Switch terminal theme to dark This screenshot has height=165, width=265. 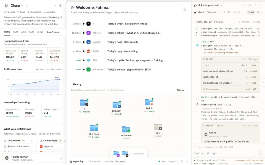(x=259, y=12)
